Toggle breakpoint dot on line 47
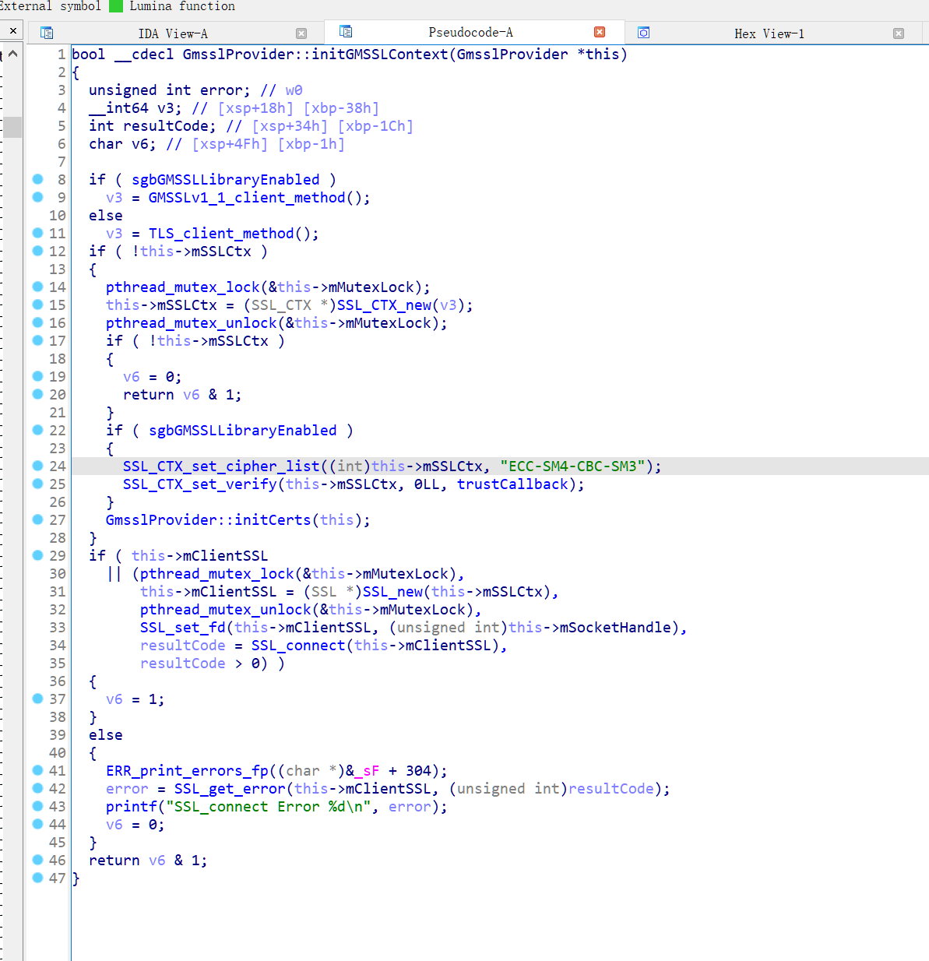Image resolution: width=929 pixels, height=961 pixels. (37, 878)
